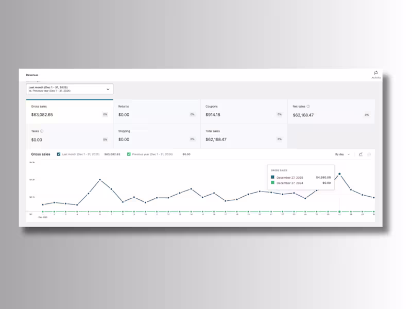412x309 pixels.
Task: Expand the Last month filter chevron
Action: point(107,89)
